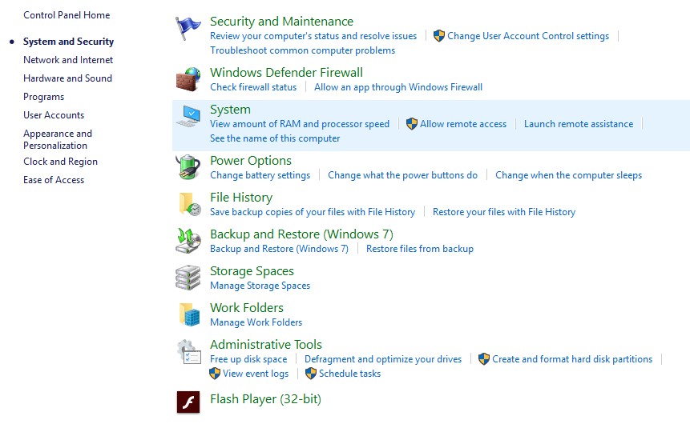
Task: Click Restore your files with File History
Action: 504,212
